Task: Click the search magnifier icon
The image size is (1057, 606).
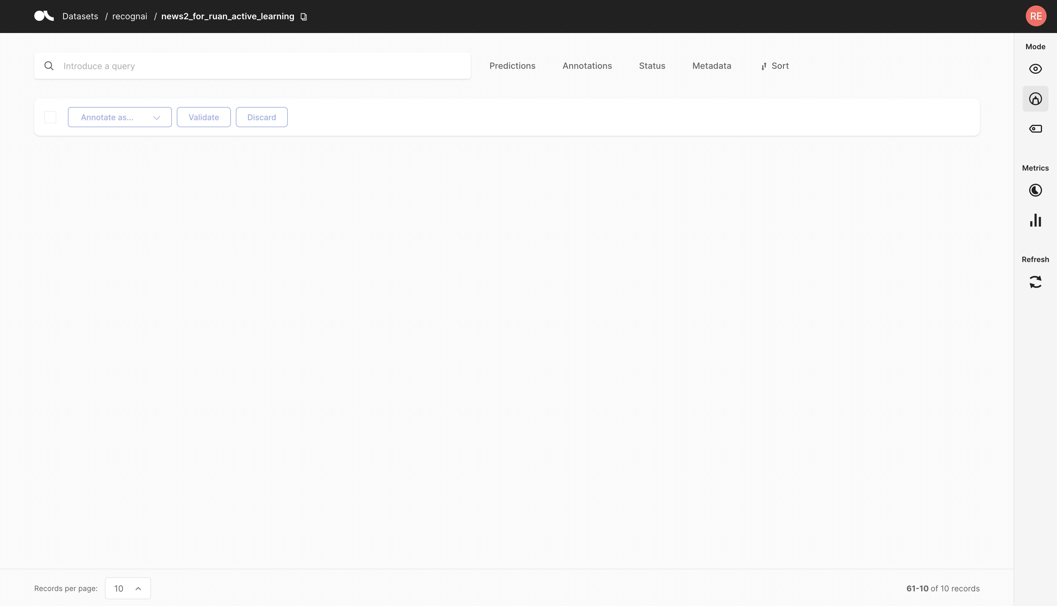Action: pos(49,66)
